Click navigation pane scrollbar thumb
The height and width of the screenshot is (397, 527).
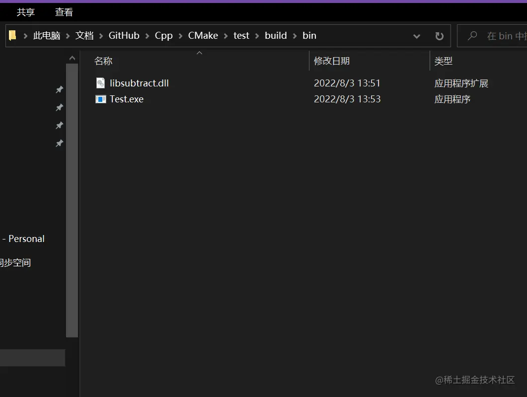[72, 200]
